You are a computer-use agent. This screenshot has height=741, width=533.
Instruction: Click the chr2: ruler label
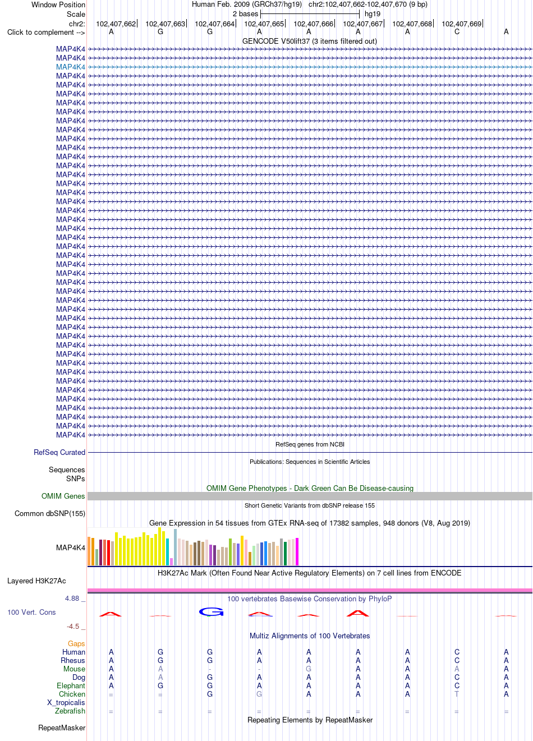tap(77, 24)
